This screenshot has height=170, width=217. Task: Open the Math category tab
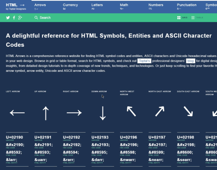124,6
